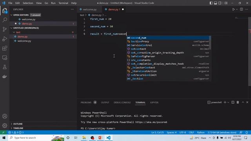Select Python language mode
This screenshot has width=251, height=141.
click(x=201, y=132)
